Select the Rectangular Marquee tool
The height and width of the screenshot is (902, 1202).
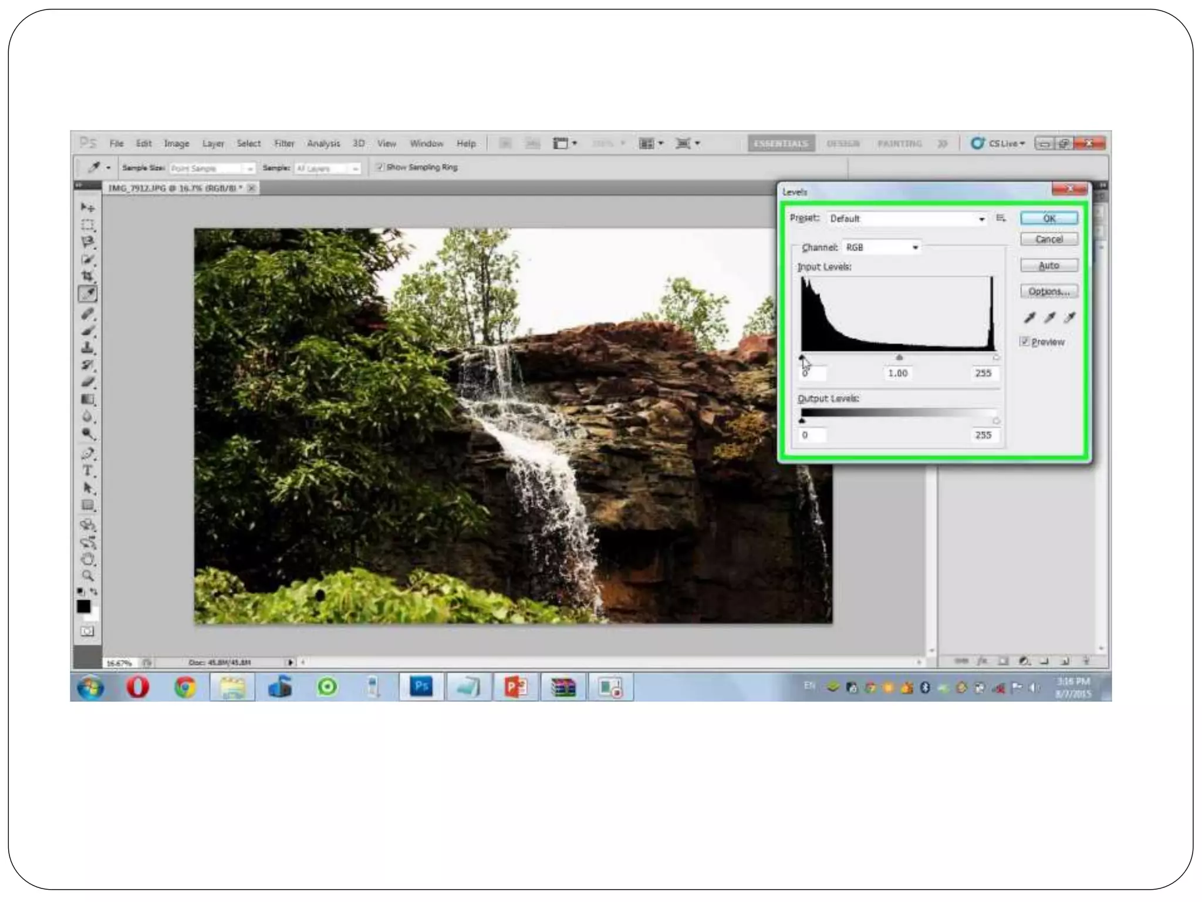click(87, 225)
